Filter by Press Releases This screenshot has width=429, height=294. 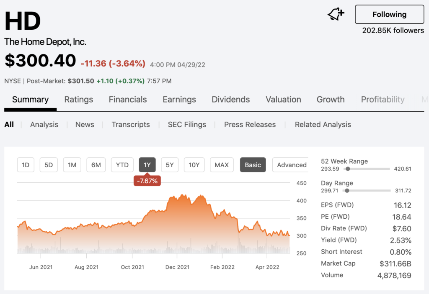click(250, 125)
